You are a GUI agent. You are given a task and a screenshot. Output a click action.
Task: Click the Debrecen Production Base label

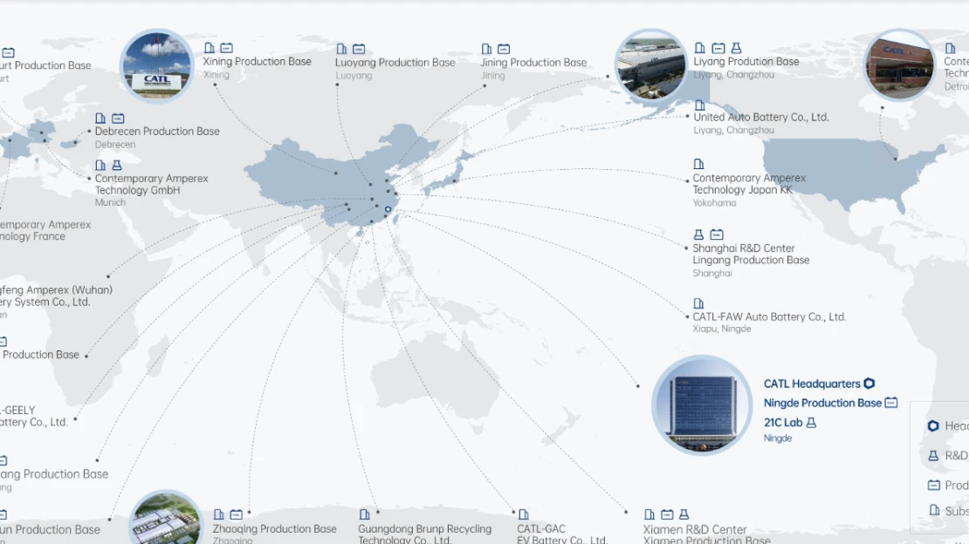point(157,132)
